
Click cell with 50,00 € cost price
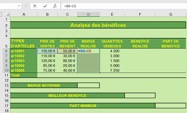click(67, 51)
